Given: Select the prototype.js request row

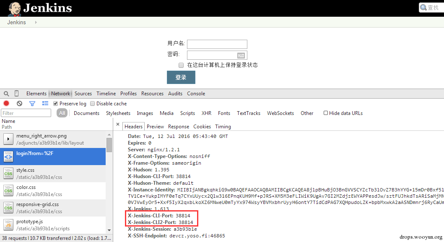Looking at the screenshot, I should coord(53,225).
